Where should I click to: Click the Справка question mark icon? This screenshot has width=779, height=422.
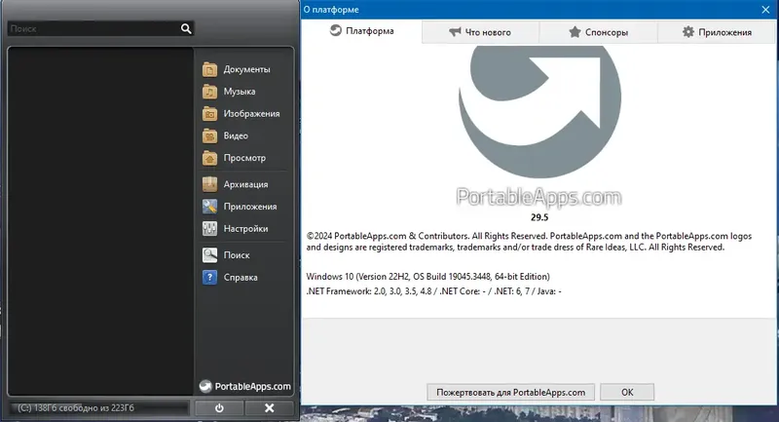click(x=209, y=278)
